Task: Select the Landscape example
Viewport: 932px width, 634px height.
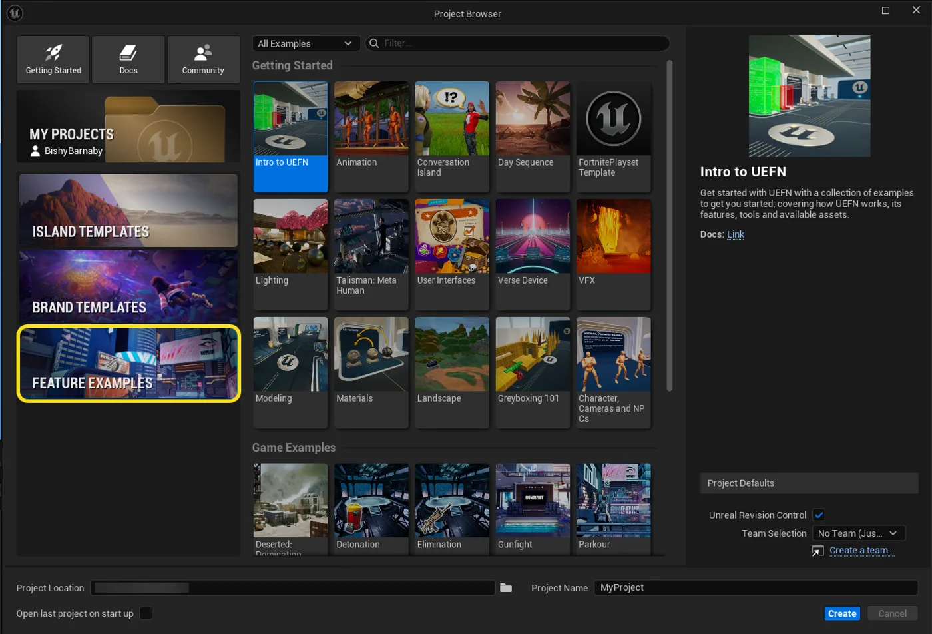Action: (452, 372)
